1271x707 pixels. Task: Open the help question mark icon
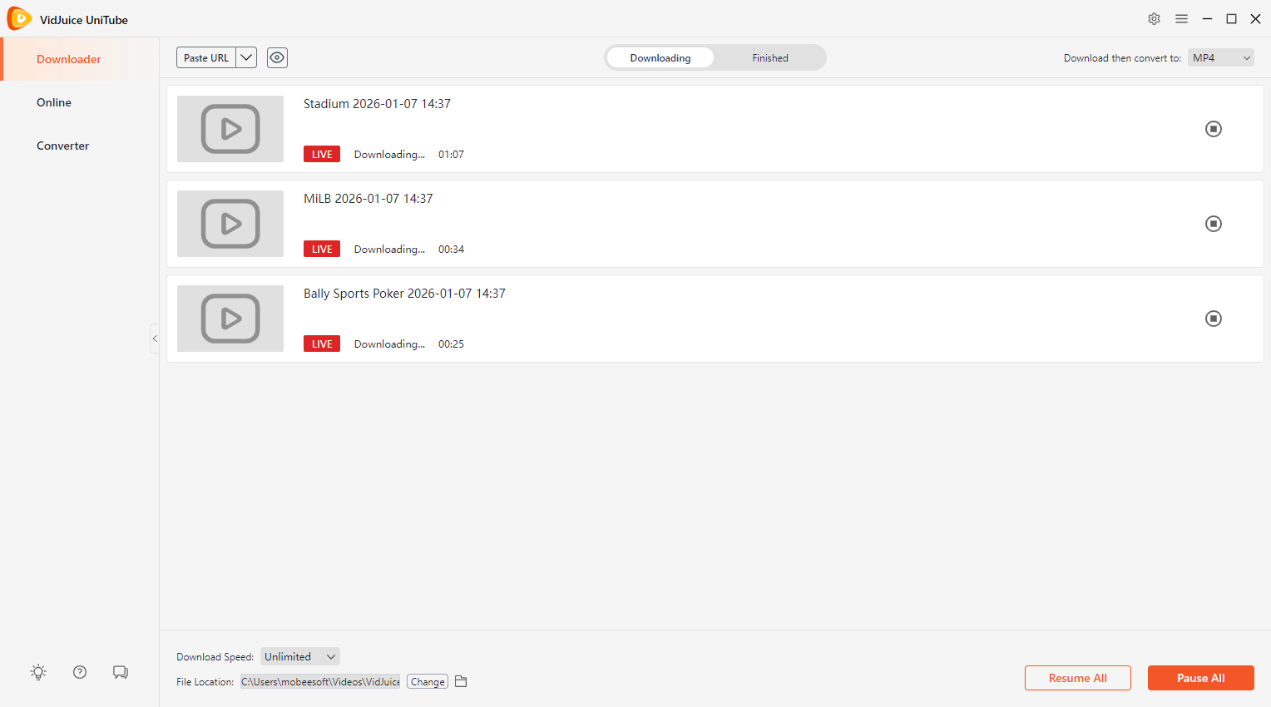[x=80, y=672]
